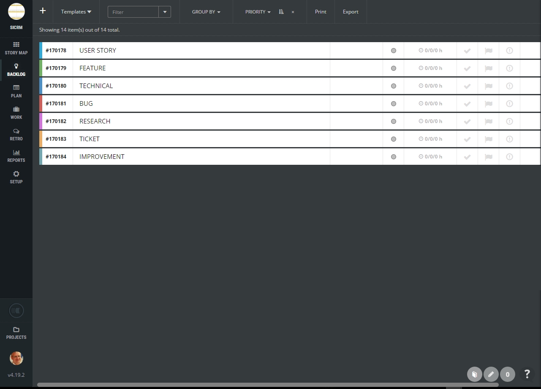Open the Reports section
Viewport: 541px width, 389px height.
tap(16, 156)
